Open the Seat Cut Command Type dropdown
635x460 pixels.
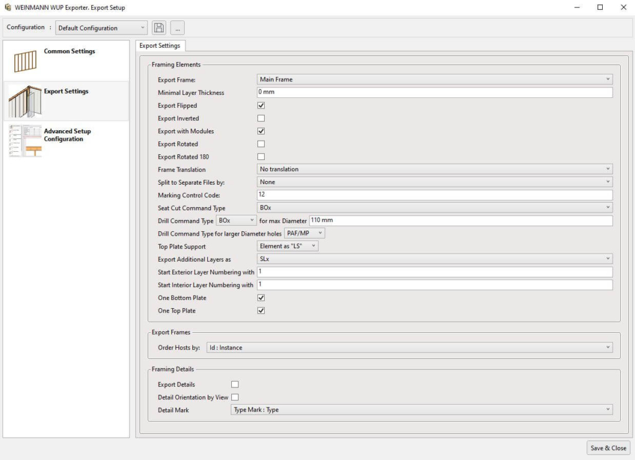tap(435, 208)
